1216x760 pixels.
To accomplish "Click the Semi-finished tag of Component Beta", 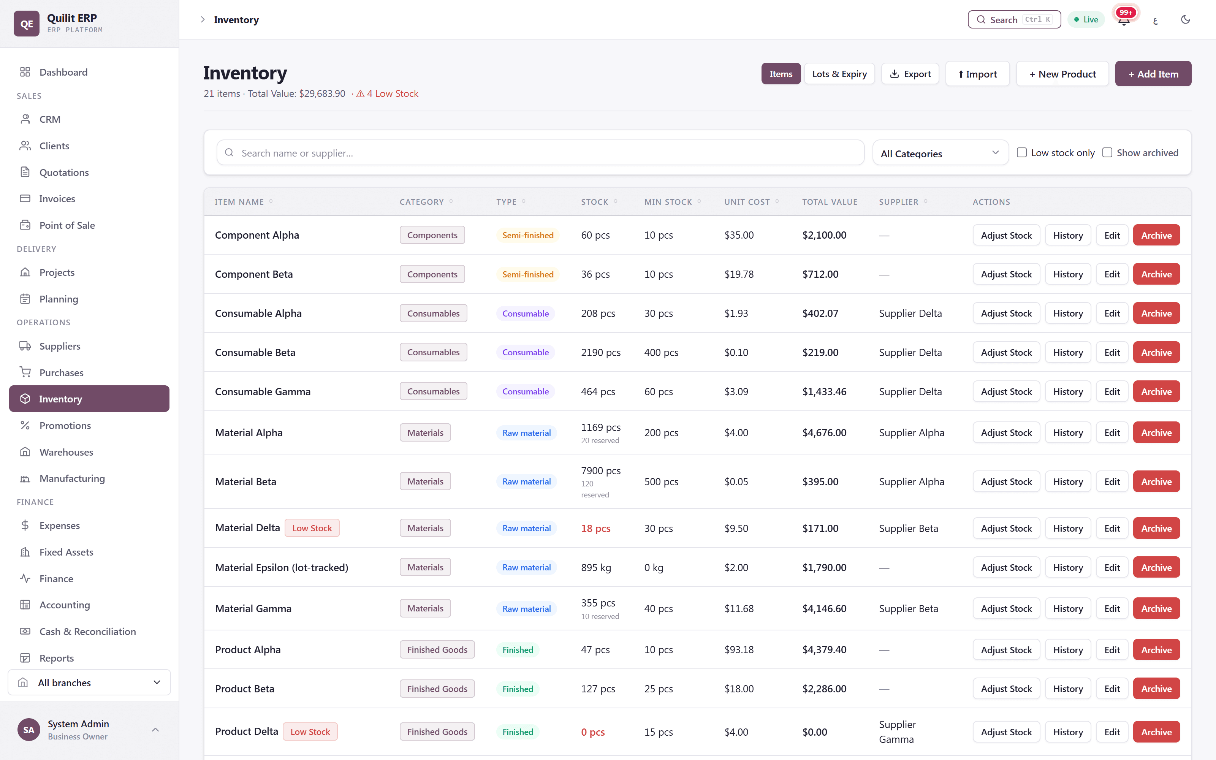I will pyautogui.click(x=527, y=274).
